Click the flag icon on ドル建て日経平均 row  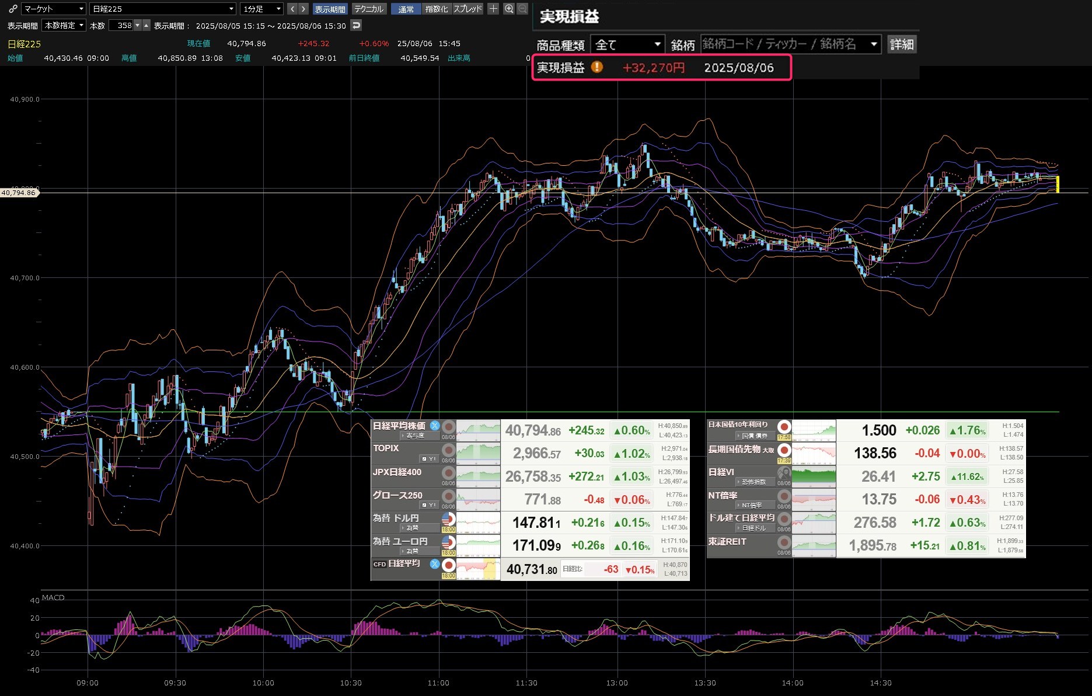pyautogui.click(x=784, y=519)
